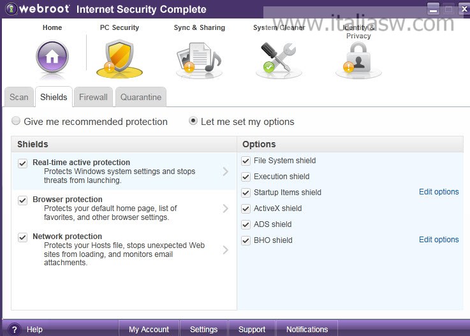Screen dimensions: 470x336
Task: Open the Home purple house icon
Action: (52, 57)
